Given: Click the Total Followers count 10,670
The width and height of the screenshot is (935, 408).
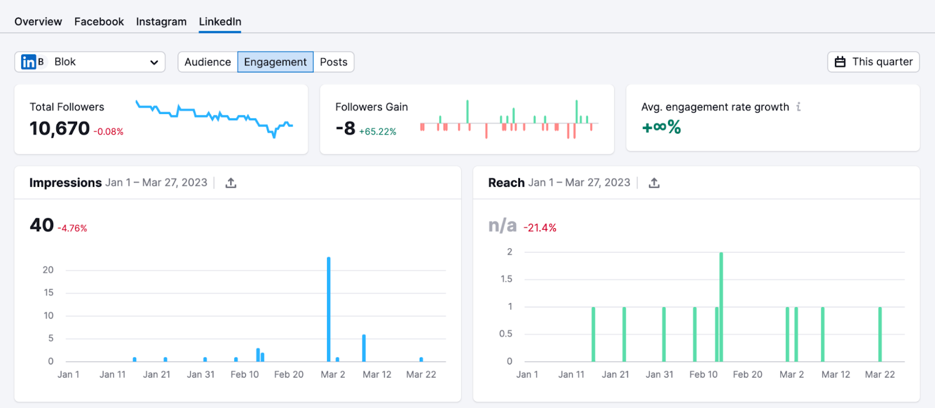Looking at the screenshot, I should (x=60, y=128).
